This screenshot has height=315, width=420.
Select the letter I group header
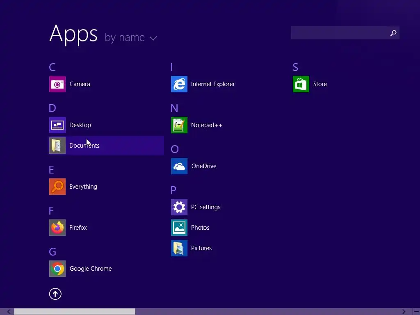172,67
